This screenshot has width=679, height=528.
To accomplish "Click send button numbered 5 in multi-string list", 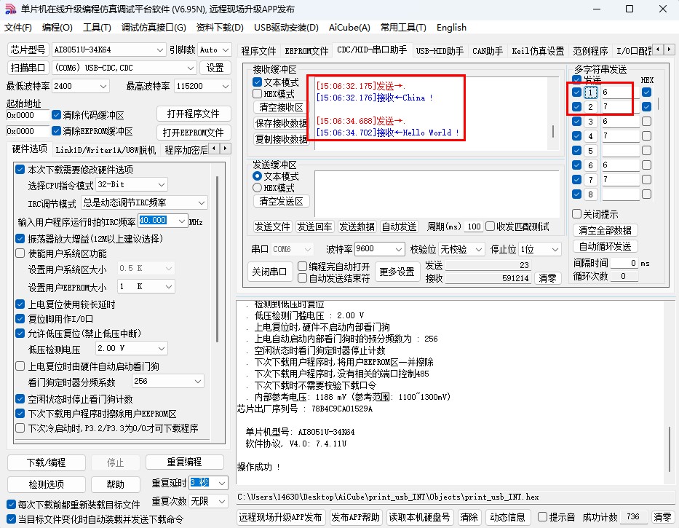I will (x=590, y=151).
